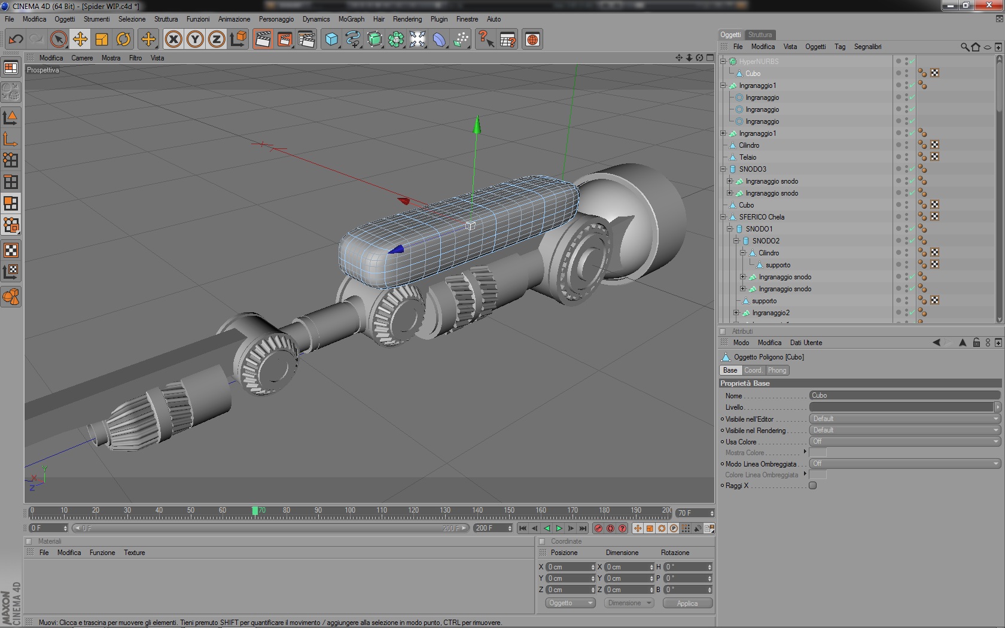The width and height of the screenshot is (1005, 628).
Task: Open help question mark tool
Action: click(x=486, y=39)
